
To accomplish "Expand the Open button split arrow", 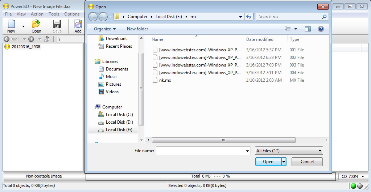I will [x=284, y=162].
